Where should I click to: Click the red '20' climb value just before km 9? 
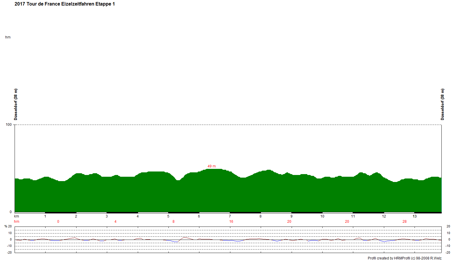pos(289,222)
